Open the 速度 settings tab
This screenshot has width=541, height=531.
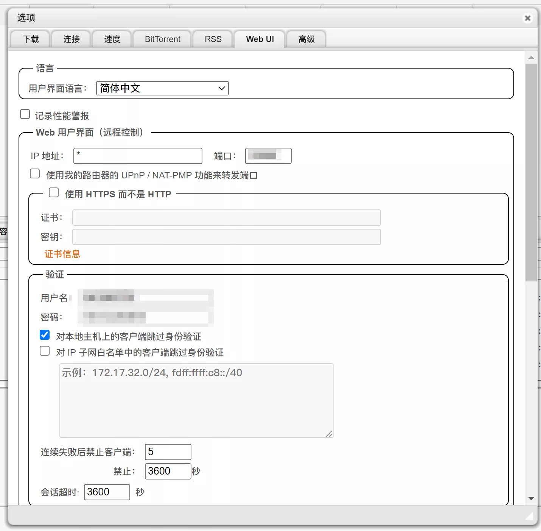(x=112, y=39)
